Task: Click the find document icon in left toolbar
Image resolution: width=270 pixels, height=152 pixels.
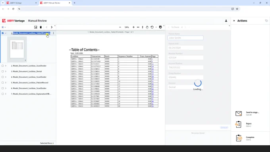Action: tap(36, 27)
